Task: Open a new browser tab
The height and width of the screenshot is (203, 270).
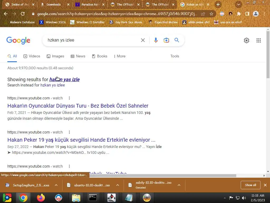Action: tap(218, 4)
